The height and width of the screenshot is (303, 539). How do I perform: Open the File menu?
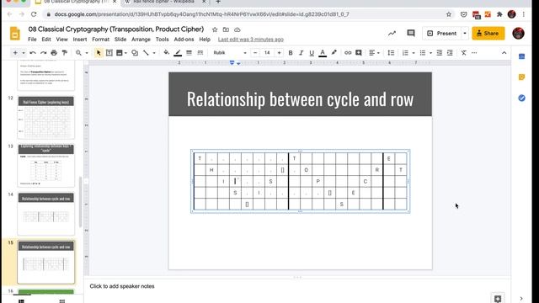pos(32,40)
